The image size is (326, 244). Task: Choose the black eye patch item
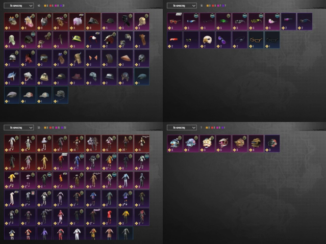(240, 40)
